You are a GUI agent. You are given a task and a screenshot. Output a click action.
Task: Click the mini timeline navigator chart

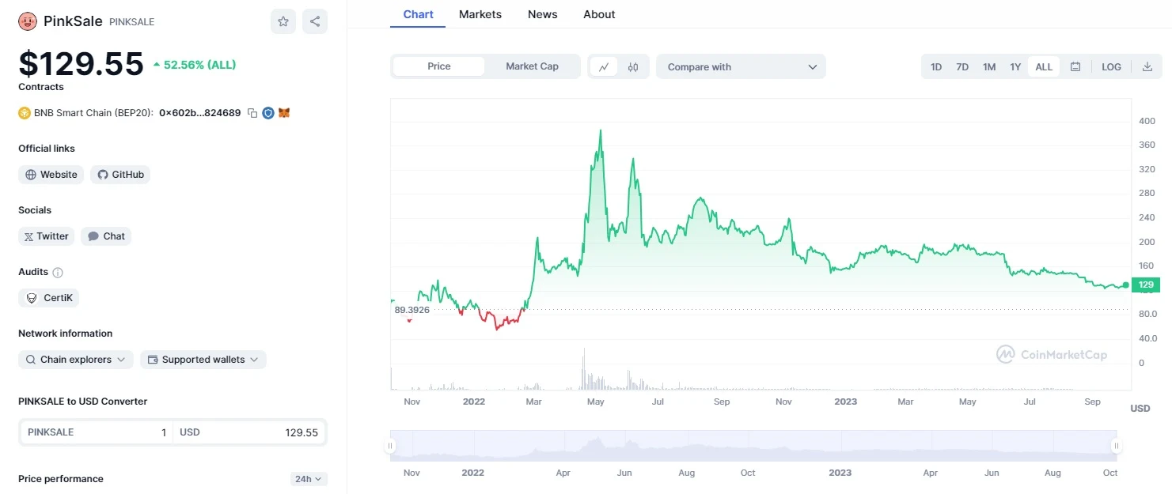[753, 446]
